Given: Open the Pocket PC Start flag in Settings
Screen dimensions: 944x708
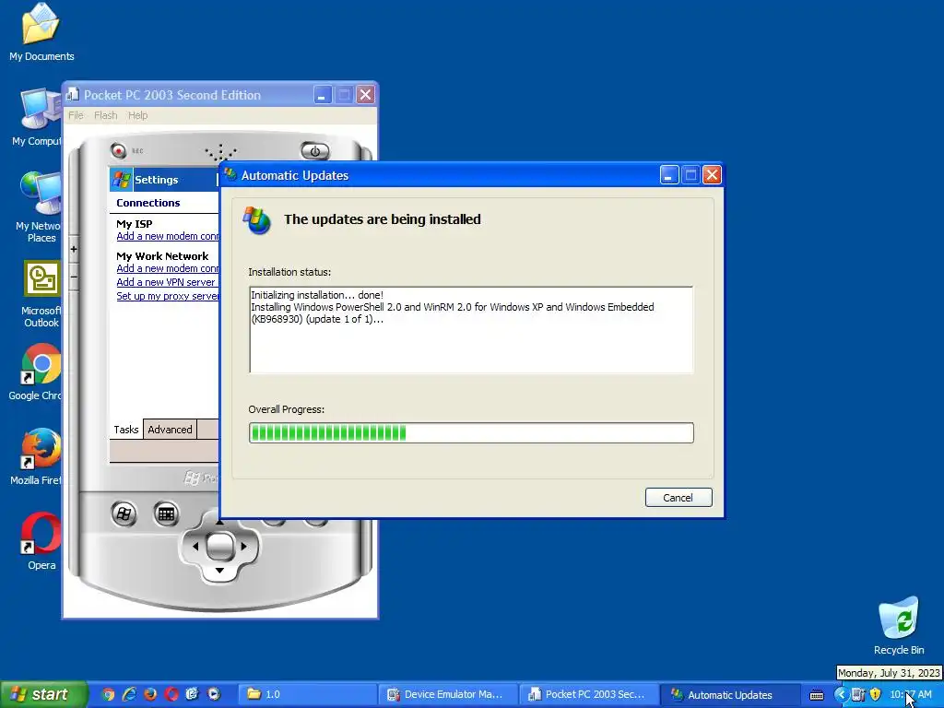Looking at the screenshot, I should 122,180.
